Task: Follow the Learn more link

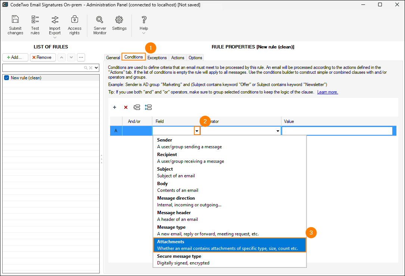Action: [327, 92]
